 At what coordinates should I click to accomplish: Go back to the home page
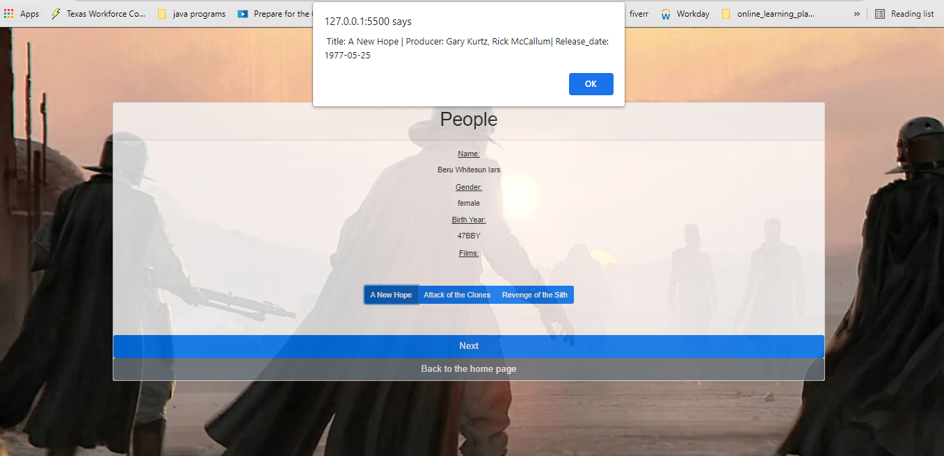pyautogui.click(x=469, y=369)
